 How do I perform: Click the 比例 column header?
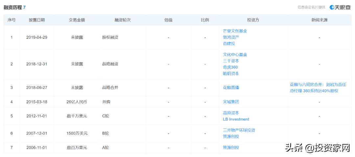[205, 20]
